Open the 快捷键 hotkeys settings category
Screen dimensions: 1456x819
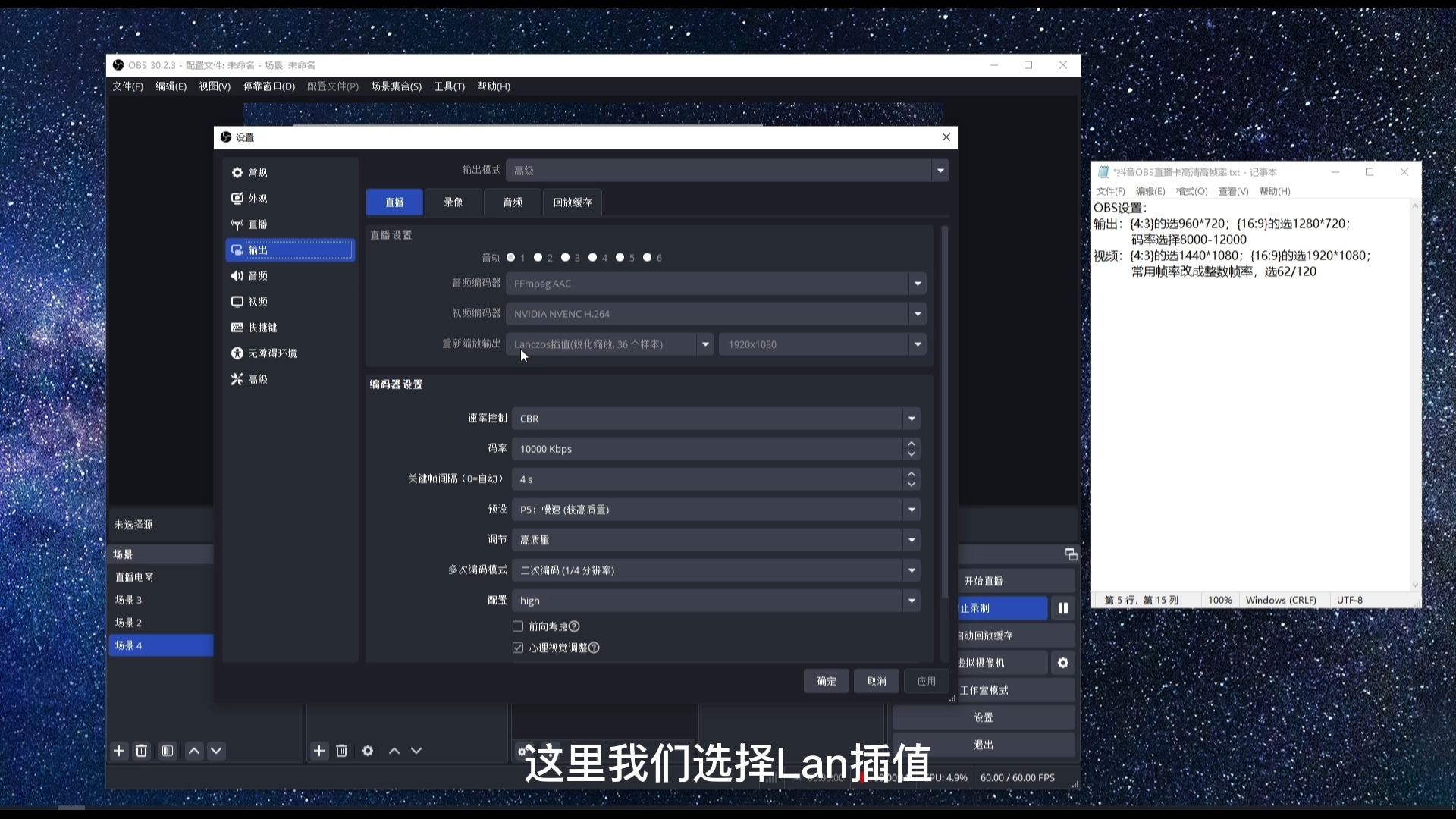290,328
